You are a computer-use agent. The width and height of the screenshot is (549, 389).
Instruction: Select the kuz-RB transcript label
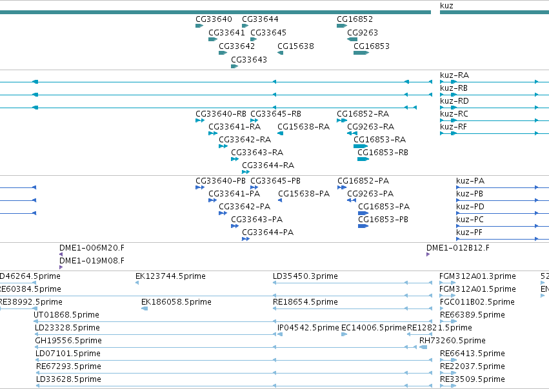tap(454, 88)
